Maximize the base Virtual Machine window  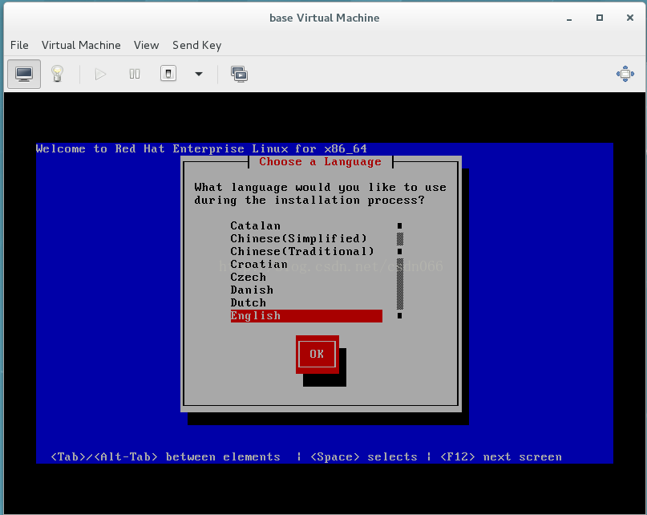coord(600,18)
